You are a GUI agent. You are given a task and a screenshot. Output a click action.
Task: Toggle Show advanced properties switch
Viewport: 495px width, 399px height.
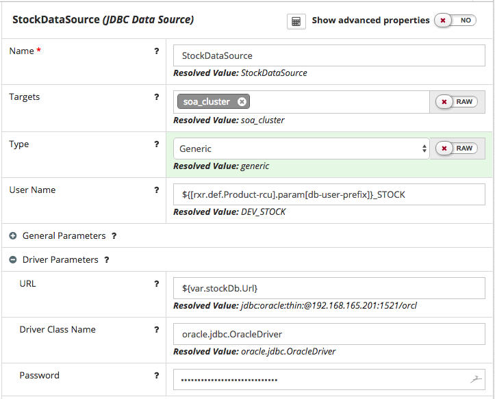(457, 21)
